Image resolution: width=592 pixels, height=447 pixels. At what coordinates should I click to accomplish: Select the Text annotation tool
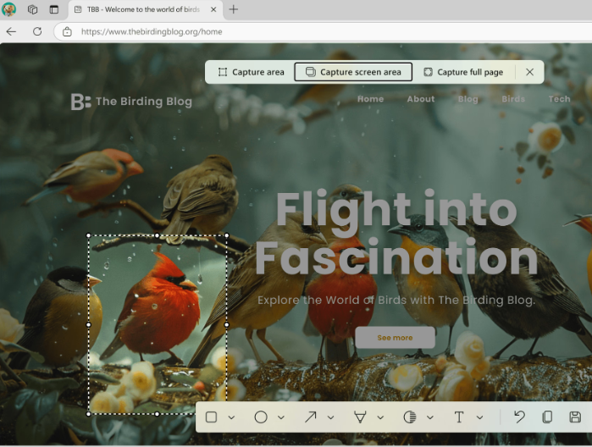pos(459,417)
